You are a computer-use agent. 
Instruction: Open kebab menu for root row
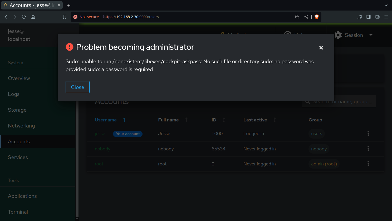368,164
